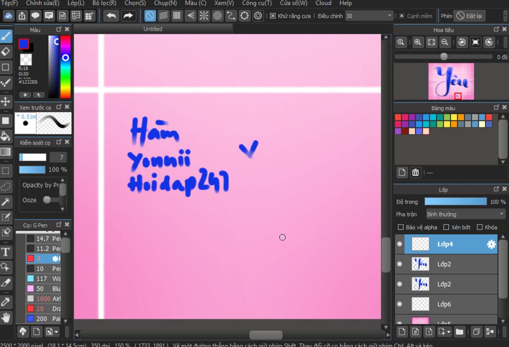The width and height of the screenshot is (509, 347).
Task: Enable the Xén bớt checkbox
Action: 446,228
